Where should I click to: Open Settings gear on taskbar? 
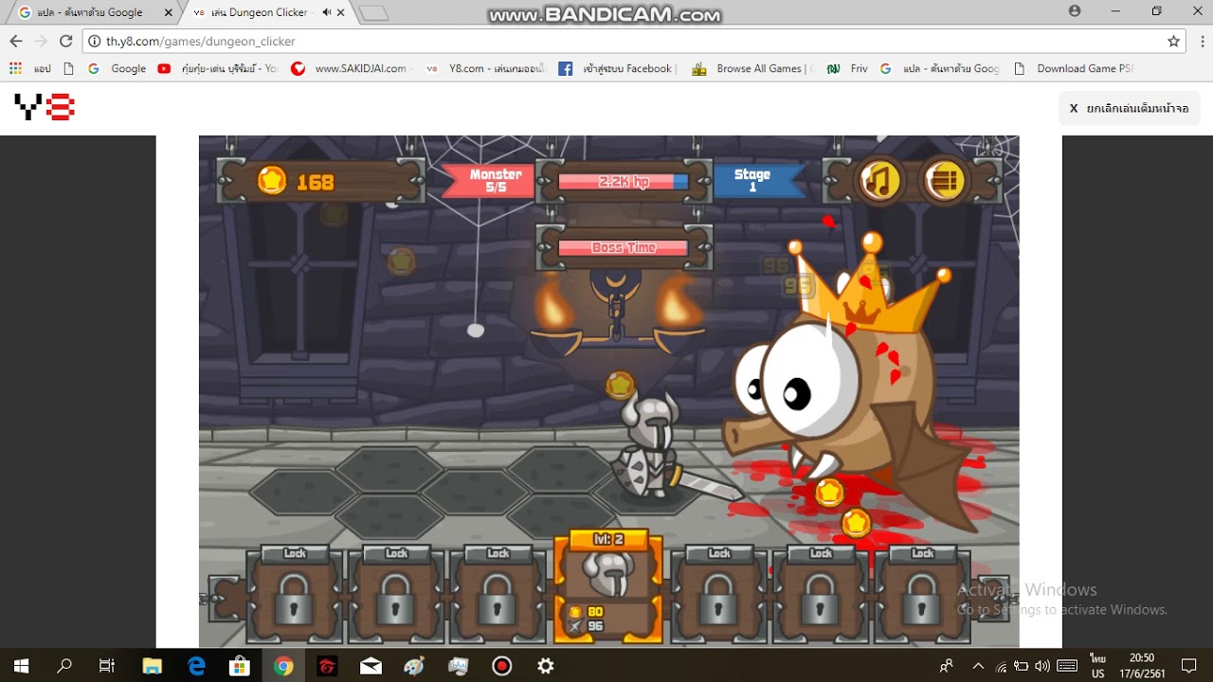tap(546, 666)
